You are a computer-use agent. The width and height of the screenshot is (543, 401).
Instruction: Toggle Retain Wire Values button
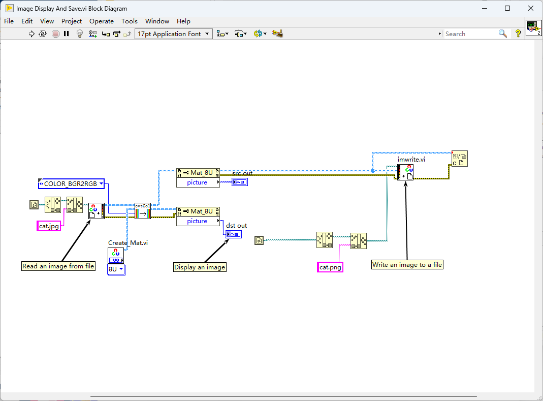92,34
